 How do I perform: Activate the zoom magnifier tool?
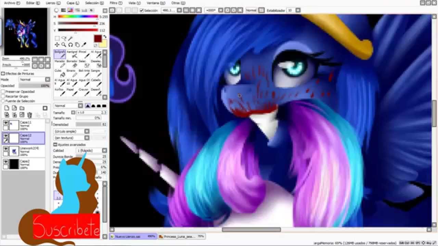[x=64, y=45]
